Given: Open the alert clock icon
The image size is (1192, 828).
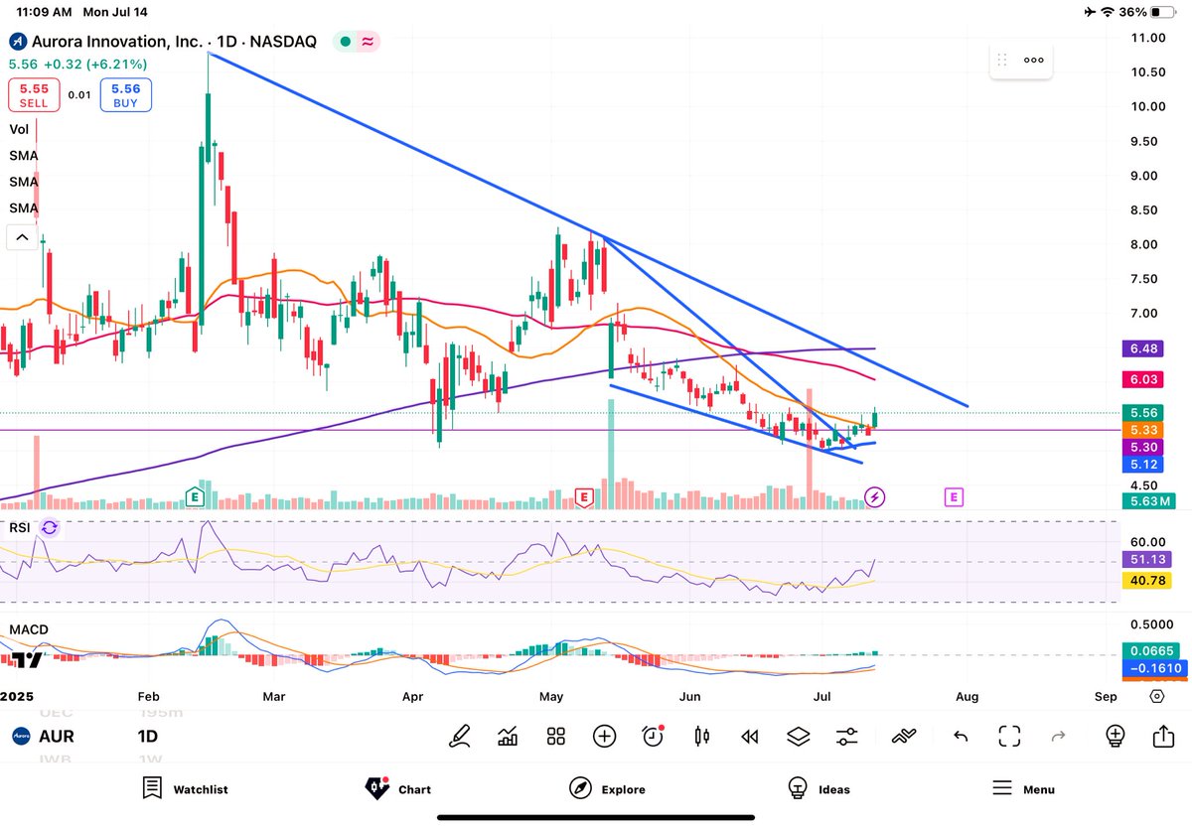Looking at the screenshot, I should [x=653, y=737].
